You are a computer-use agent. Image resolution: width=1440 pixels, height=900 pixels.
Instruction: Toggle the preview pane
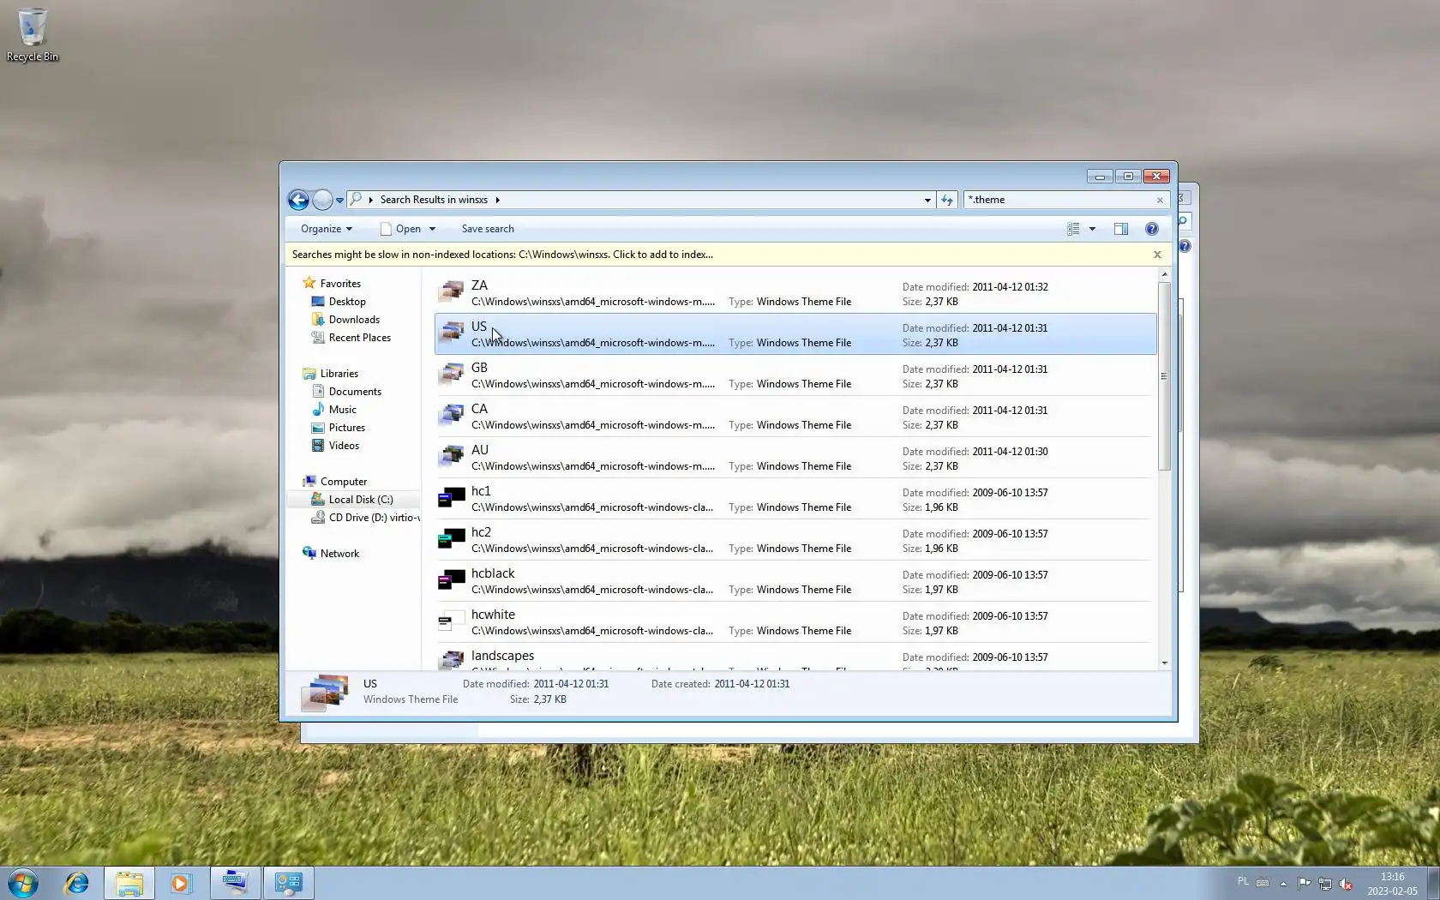pyautogui.click(x=1120, y=229)
